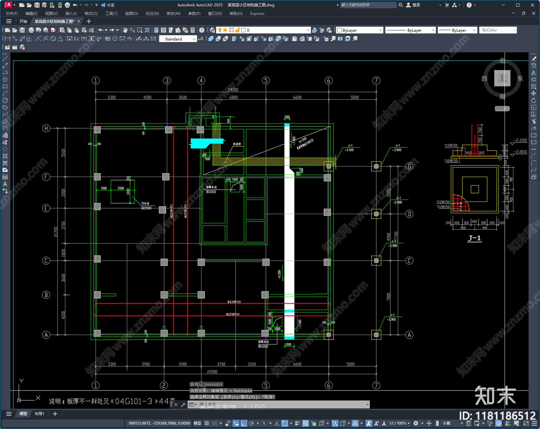This screenshot has height=429, width=540.
Task: Expand the undo history dropdown arrow
Action: tap(81, 5)
